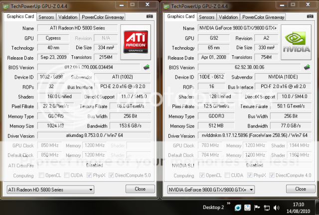This screenshot has width=319, height=215.
Task: Click the Desktop 2 toolbar label
Action: (213, 208)
